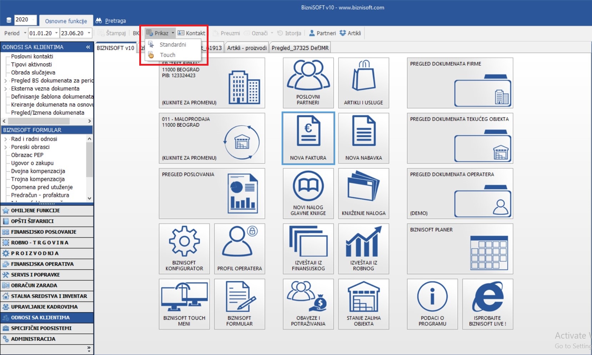This screenshot has height=355, width=592.
Task: Open Podaci o Programu info tile
Action: click(x=432, y=304)
